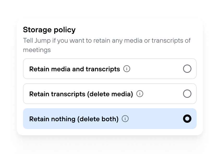
Task: Select the Retain media and transcripts radio button
Action: (187, 69)
